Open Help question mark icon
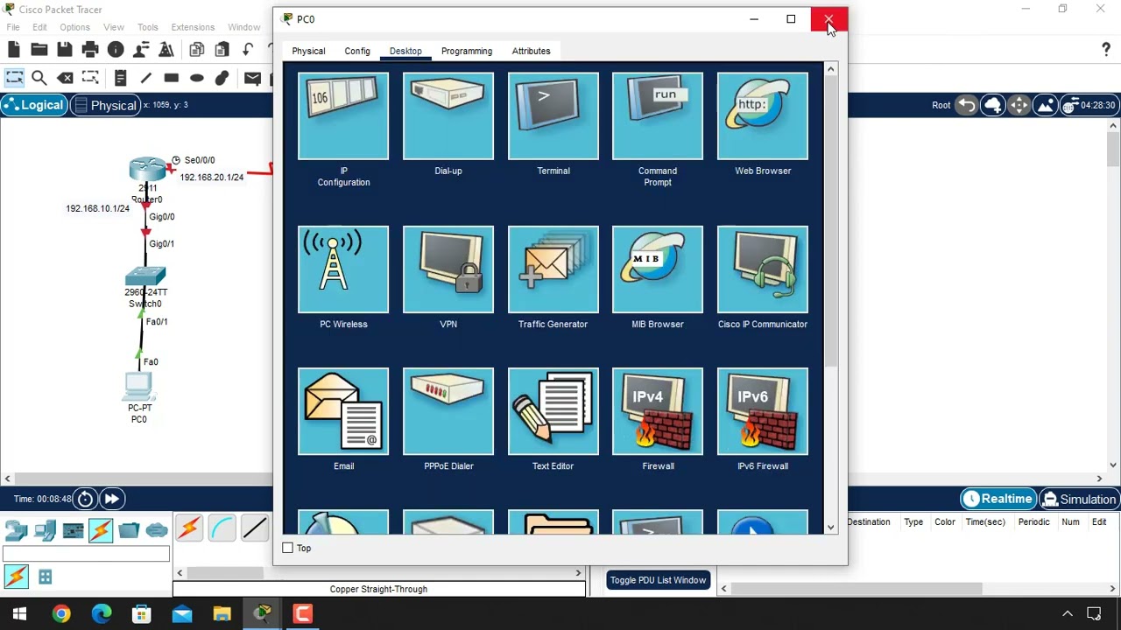The height and width of the screenshot is (630, 1121). coord(1106,50)
